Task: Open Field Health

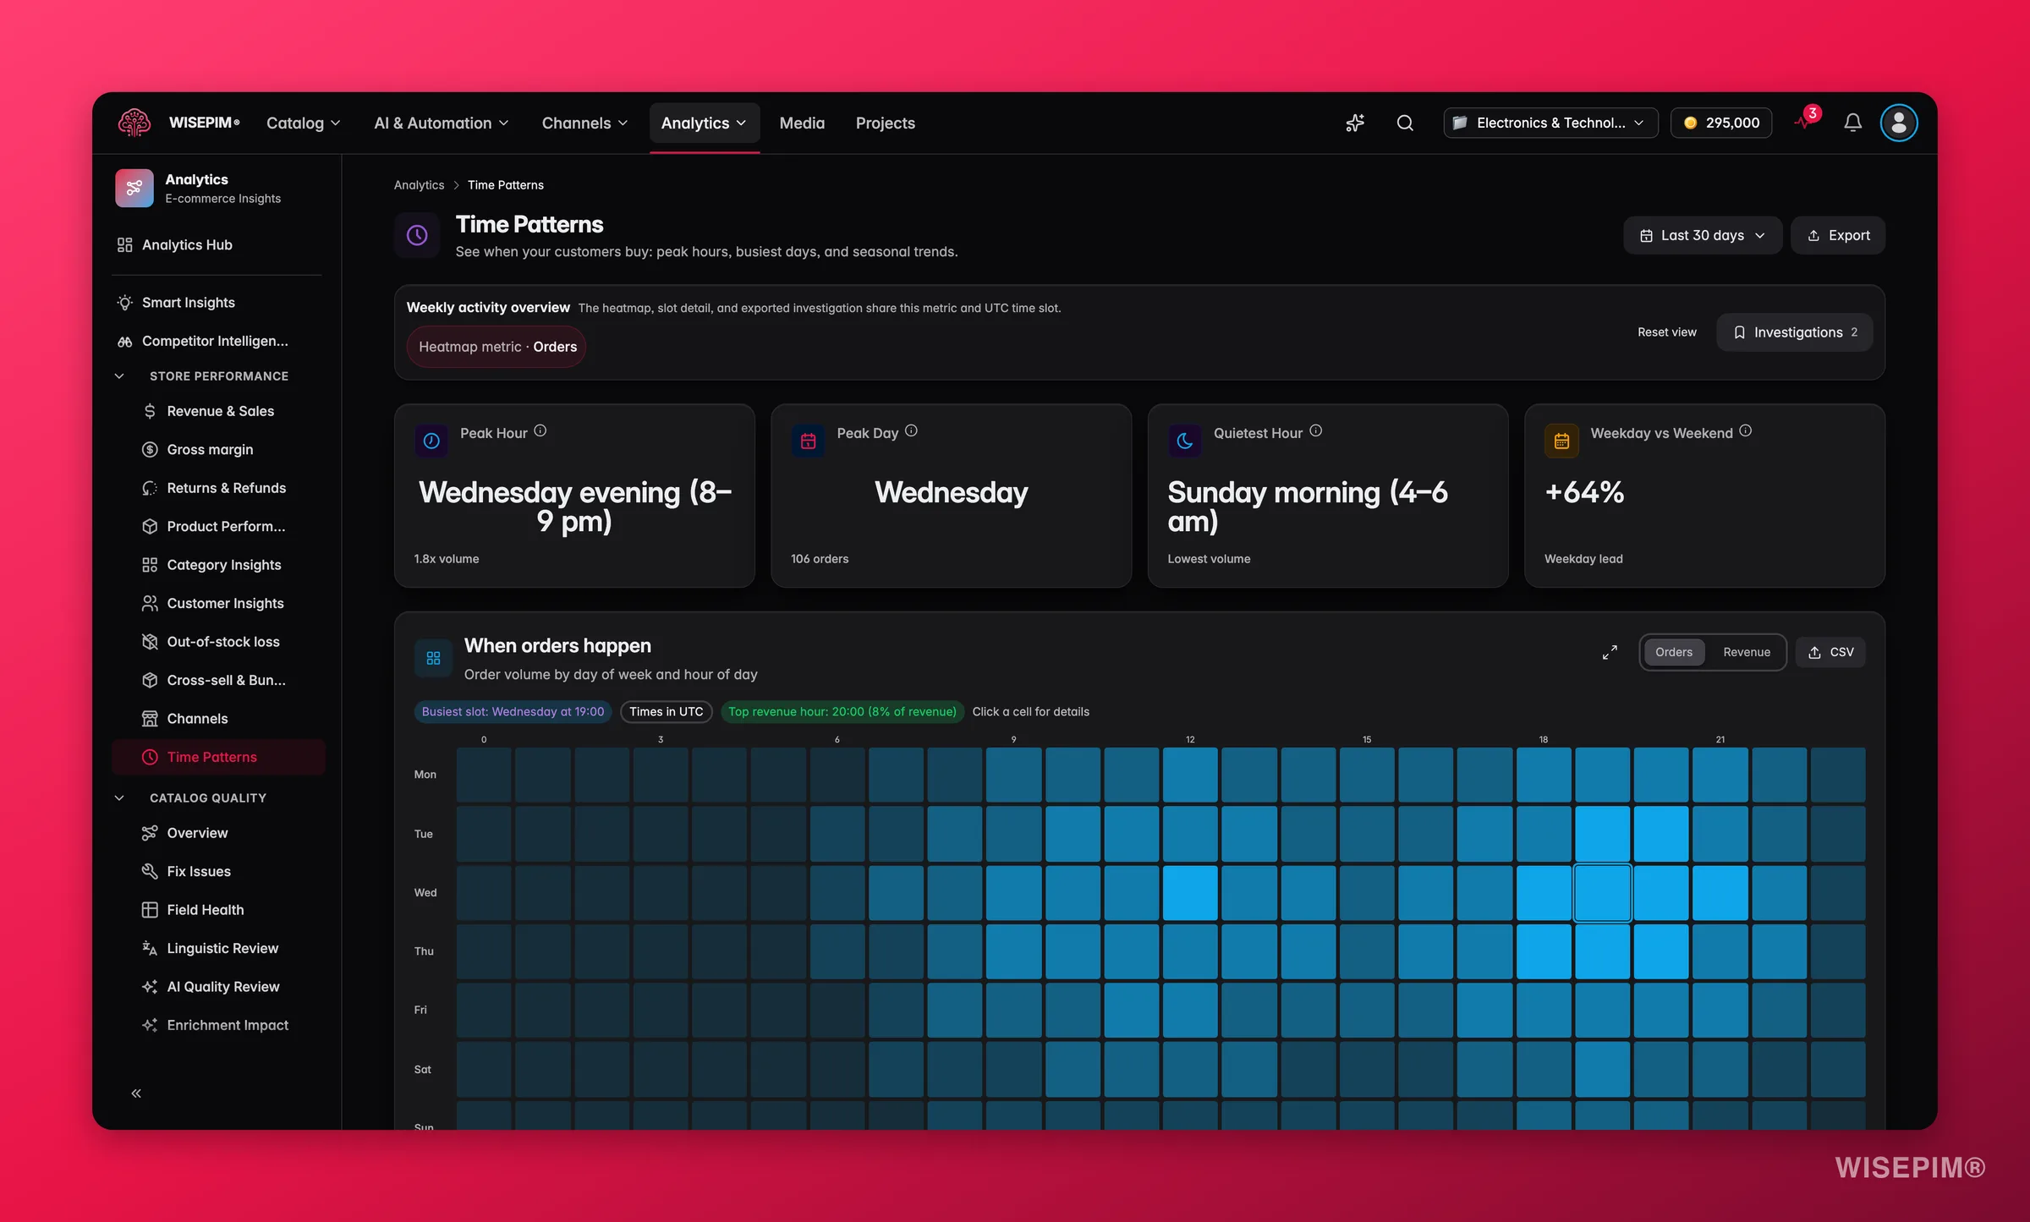Action: click(x=218, y=910)
